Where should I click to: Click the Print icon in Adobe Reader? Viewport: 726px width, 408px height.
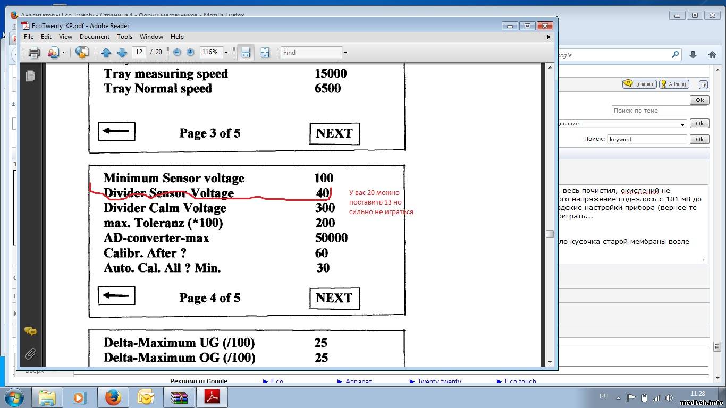[x=35, y=53]
